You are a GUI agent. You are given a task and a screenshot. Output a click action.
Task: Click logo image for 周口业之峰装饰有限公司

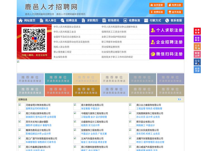(x=132, y=107)
